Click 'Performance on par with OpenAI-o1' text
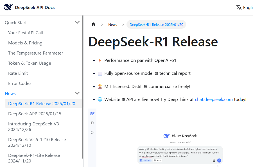Viewport: 253px width, 167px height. pyautogui.click(x=140, y=60)
